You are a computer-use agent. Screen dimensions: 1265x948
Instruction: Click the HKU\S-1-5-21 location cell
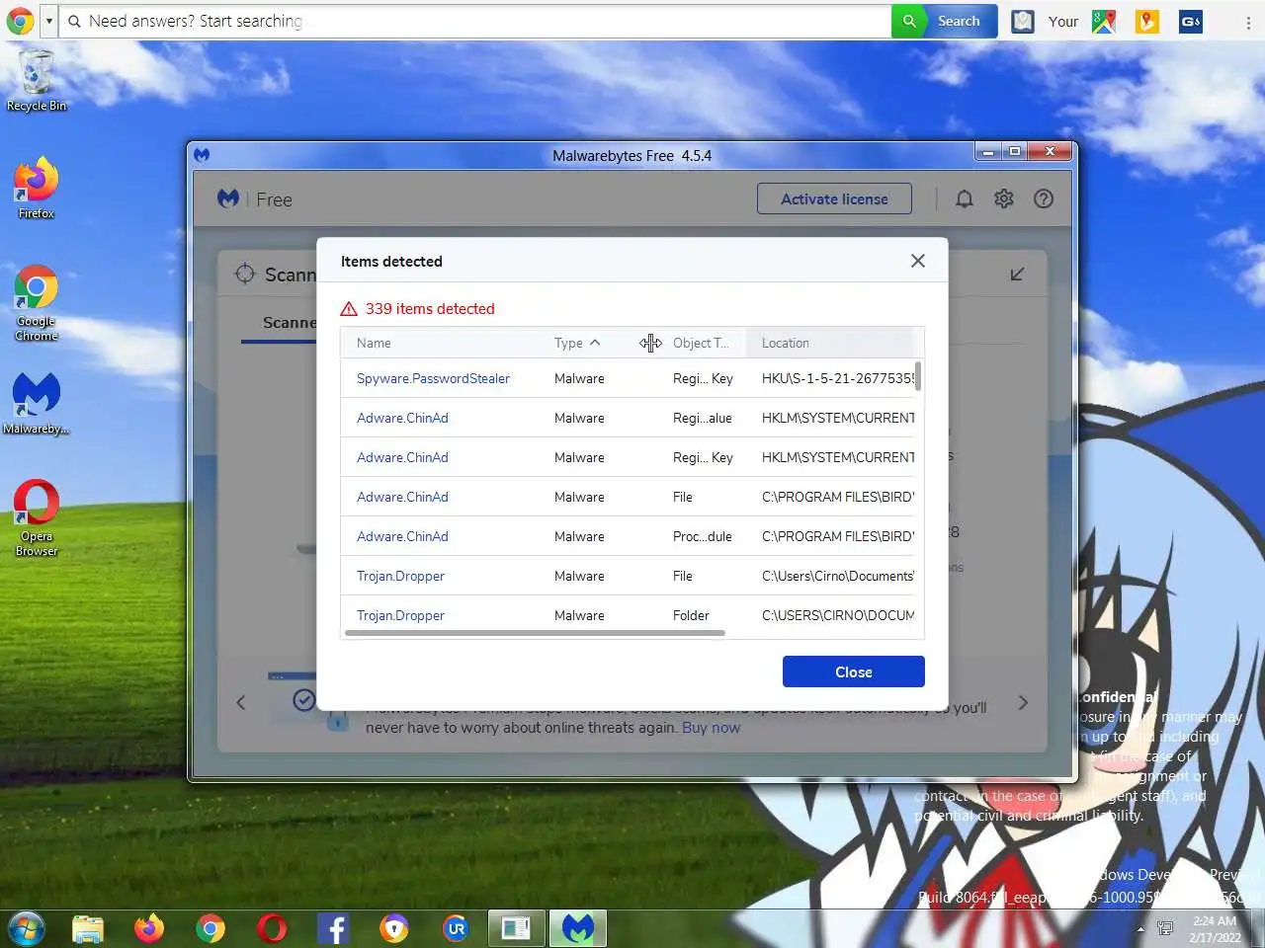(838, 378)
